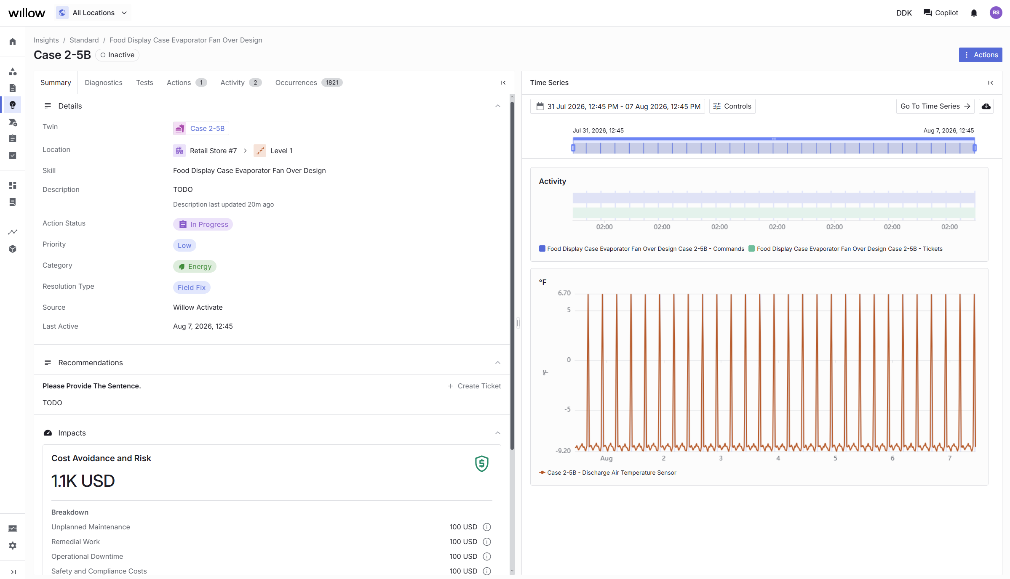The image size is (1010, 579).
Task: Open the notifications bell
Action: coord(974,13)
